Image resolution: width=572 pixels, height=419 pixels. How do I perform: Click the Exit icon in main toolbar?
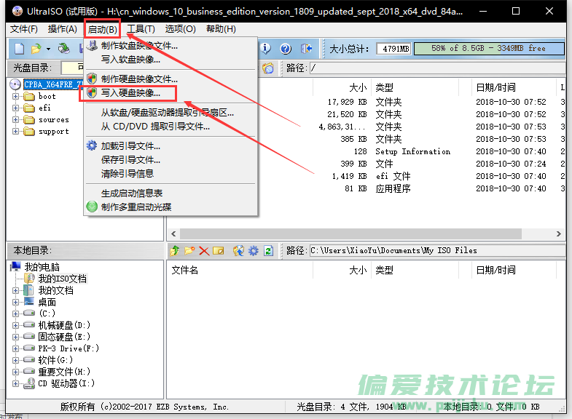tap(307, 49)
